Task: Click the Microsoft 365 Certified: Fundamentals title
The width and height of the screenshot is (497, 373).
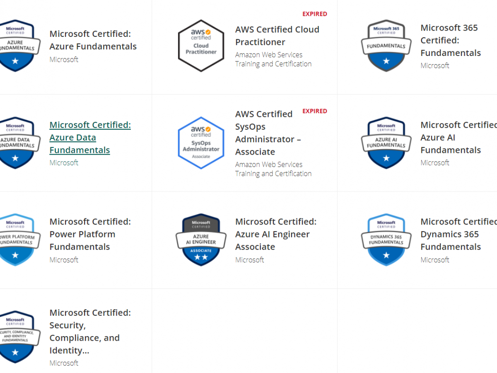Action: 450,40
